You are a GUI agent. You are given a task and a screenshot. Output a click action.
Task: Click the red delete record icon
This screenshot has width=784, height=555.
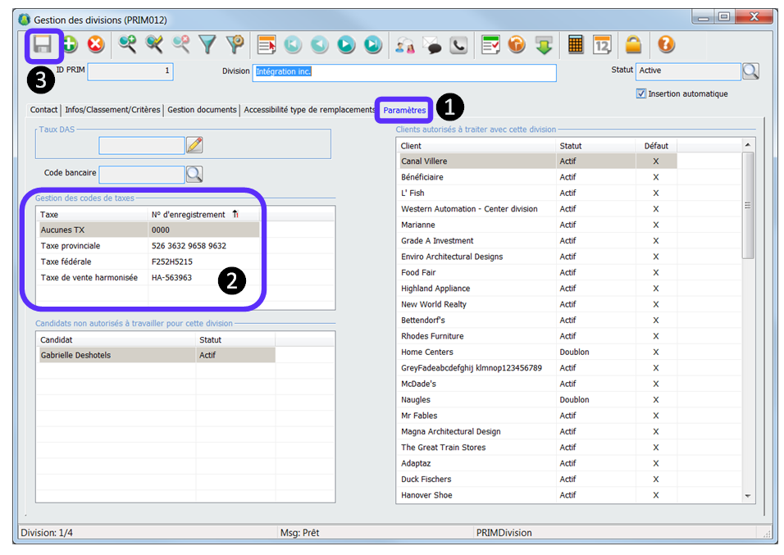[96, 44]
